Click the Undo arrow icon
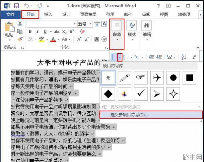204x162 pixels. coord(27,5)
